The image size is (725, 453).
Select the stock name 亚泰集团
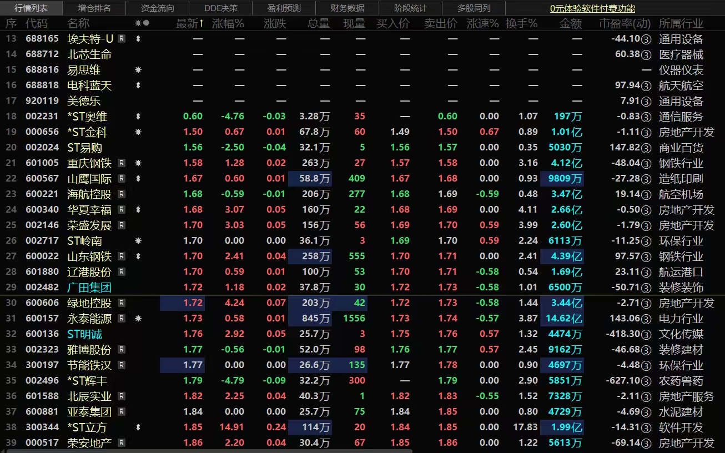point(89,412)
